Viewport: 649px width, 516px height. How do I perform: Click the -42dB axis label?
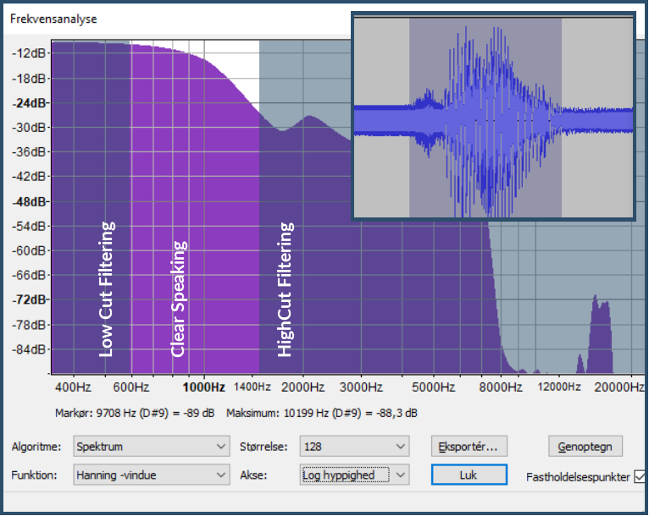[29, 177]
